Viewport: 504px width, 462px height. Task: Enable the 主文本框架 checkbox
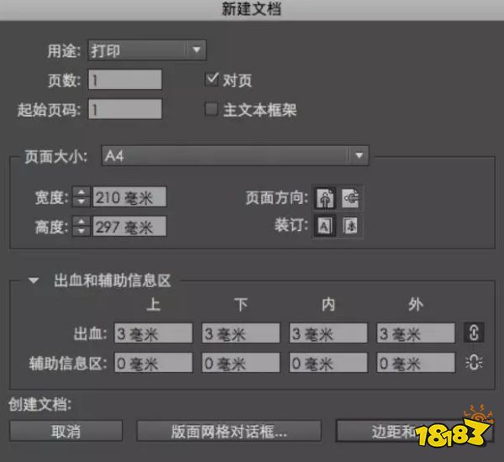(212, 109)
